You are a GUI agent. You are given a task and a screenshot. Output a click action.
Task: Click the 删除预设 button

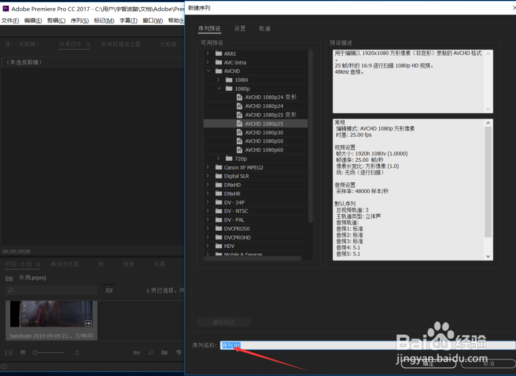tap(224, 322)
